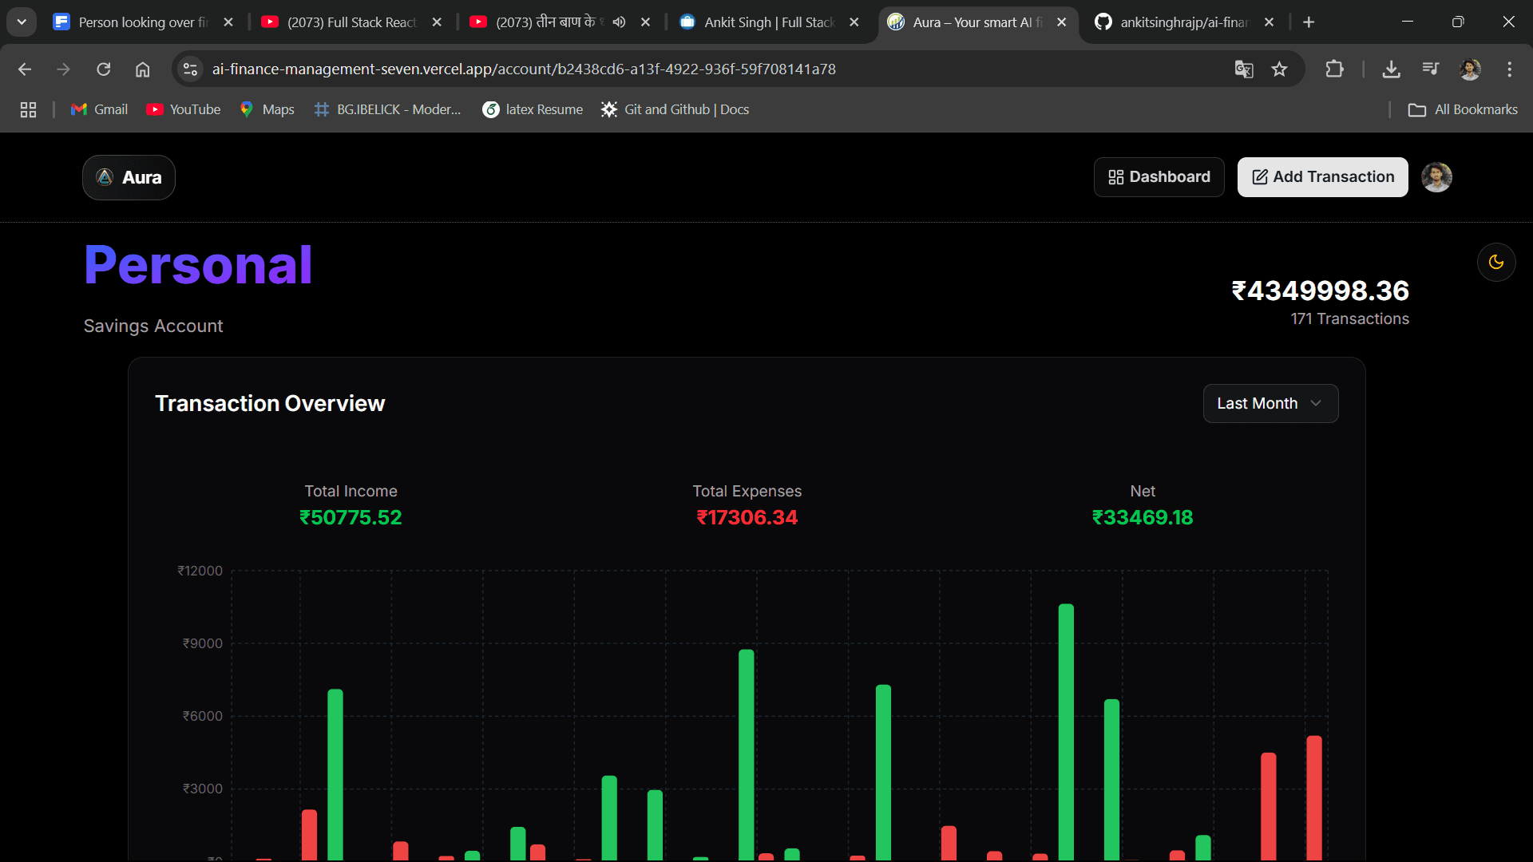Image resolution: width=1533 pixels, height=862 pixels.
Task: Click the Total Expenses ₹17306.34 value
Action: click(x=747, y=518)
